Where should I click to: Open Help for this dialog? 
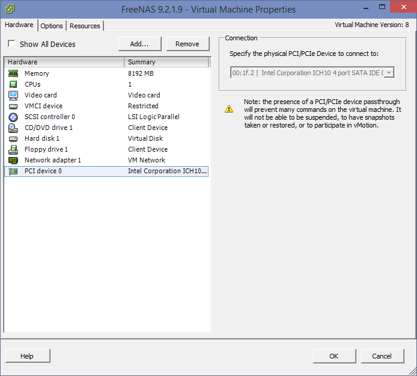pyautogui.click(x=28, y=356)
